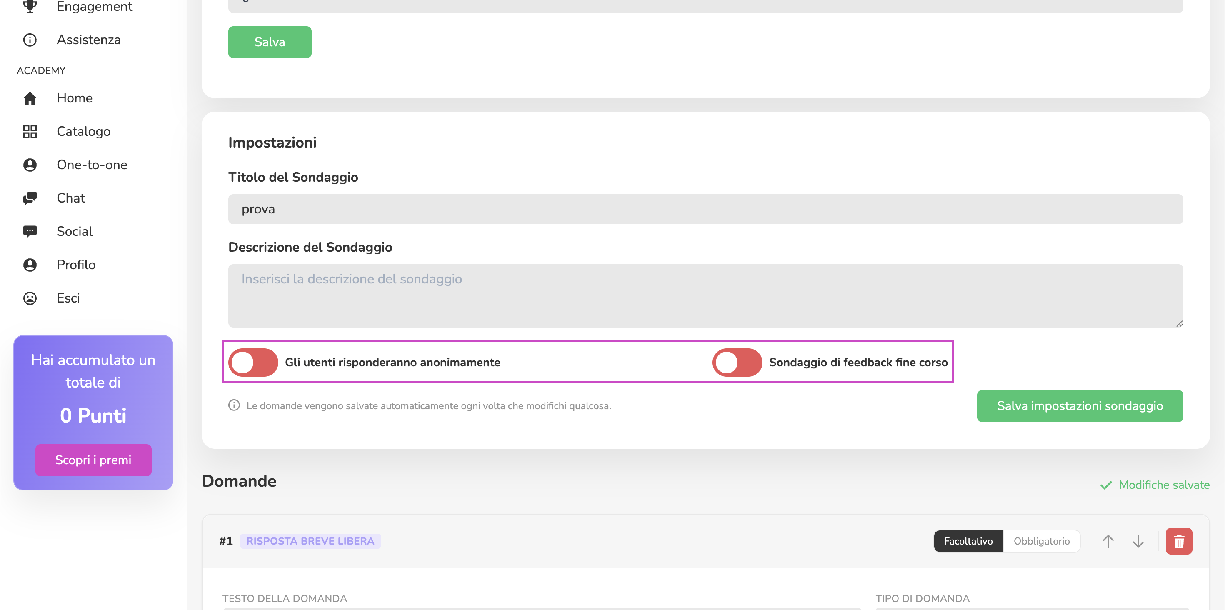Open the Engagement menu item
This screenshot has height=610, width=1225.
click(x=94, y=6)
